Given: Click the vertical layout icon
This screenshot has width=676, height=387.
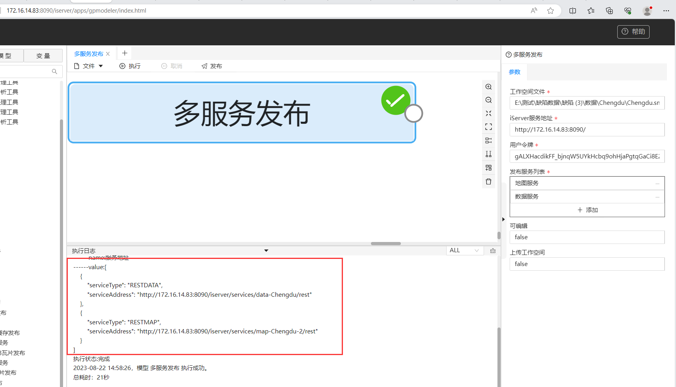Looking at the screenshot, I should (488, 154).
